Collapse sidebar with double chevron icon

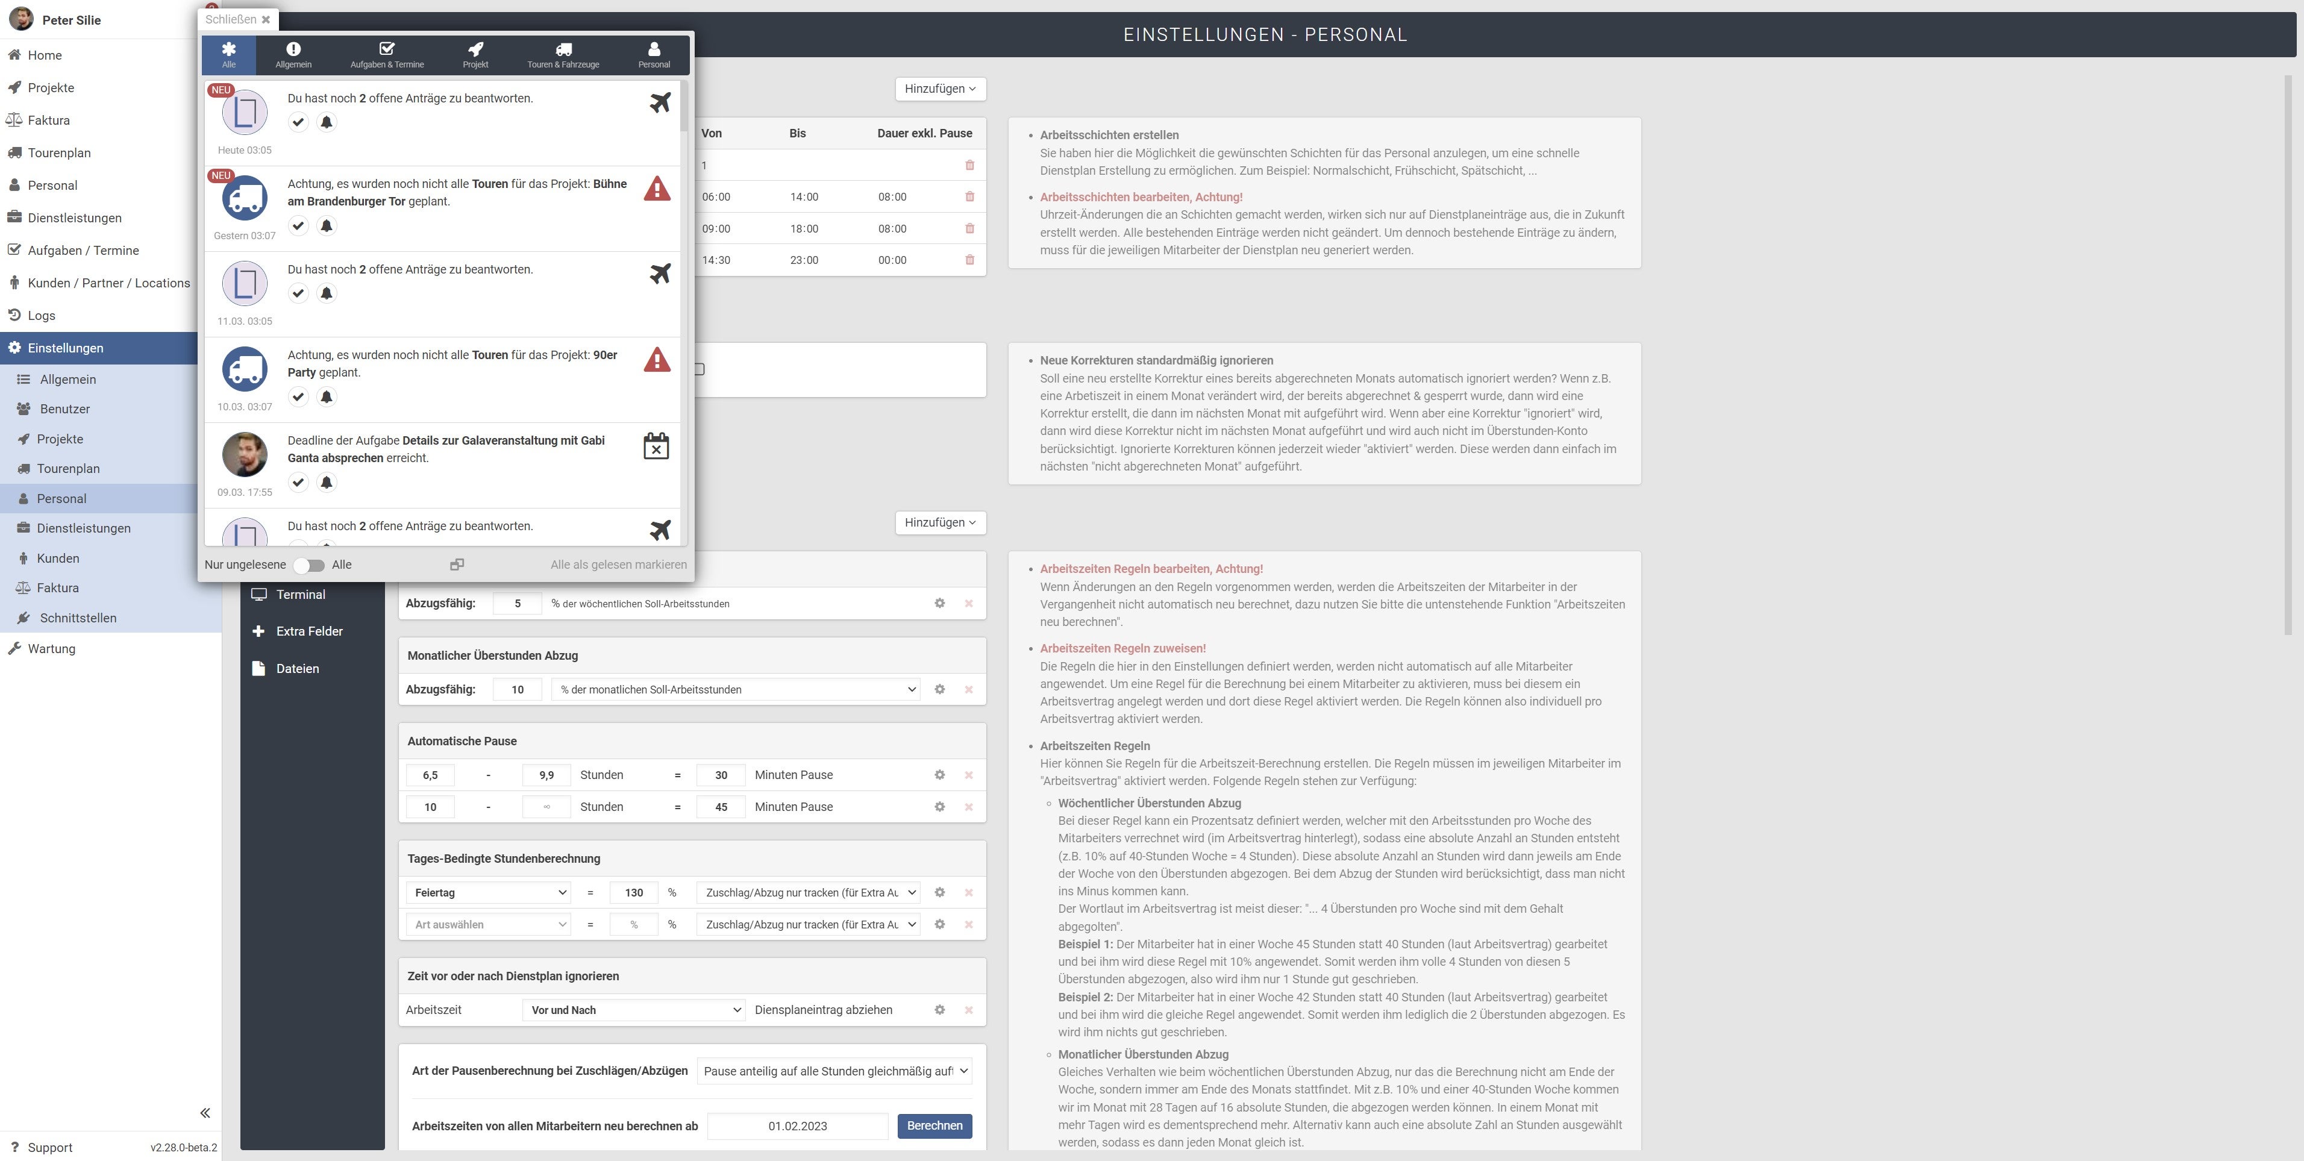coord(205,1113)
